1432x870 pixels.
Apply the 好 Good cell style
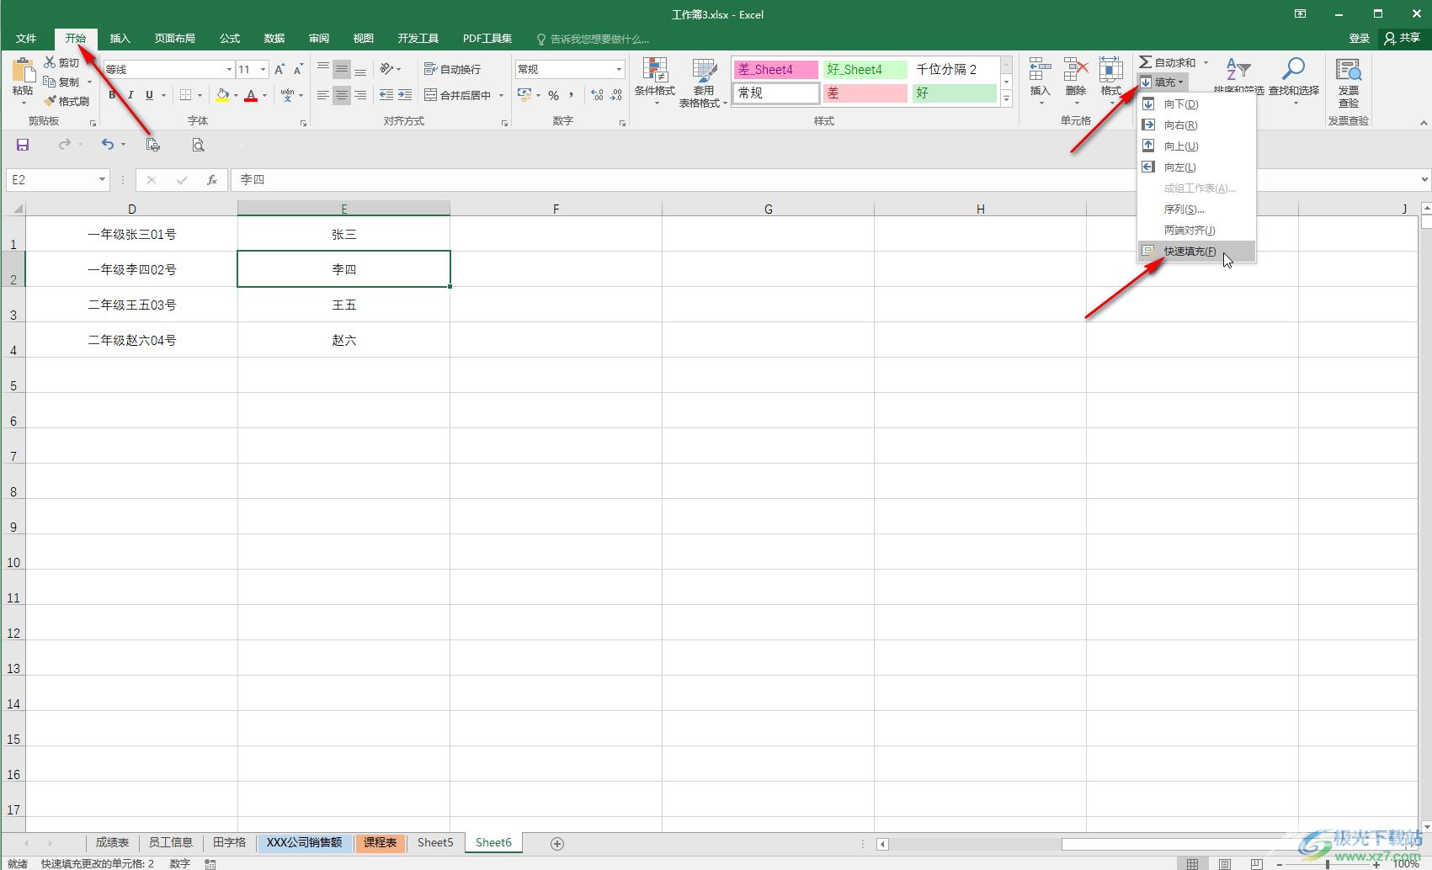954,93
